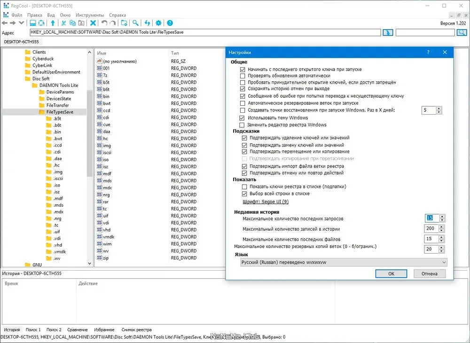Switch to the Снимок реестра tab
This screenshot has height=343, width=470.
click(x=136, y=329)
